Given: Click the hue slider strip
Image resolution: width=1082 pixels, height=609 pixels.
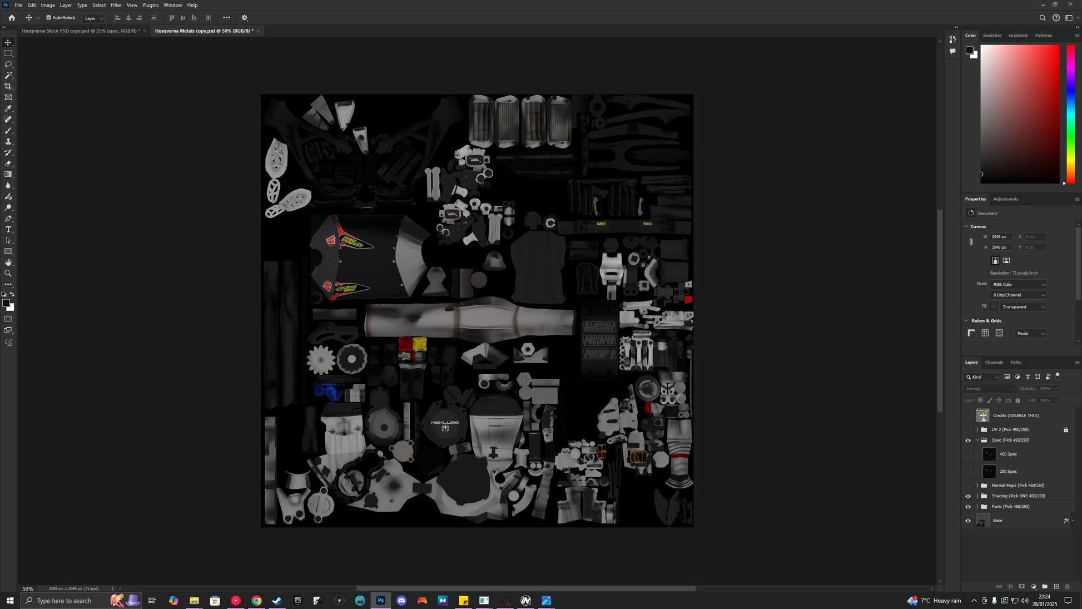Looking at the screenshot, I should point(1070,114).
